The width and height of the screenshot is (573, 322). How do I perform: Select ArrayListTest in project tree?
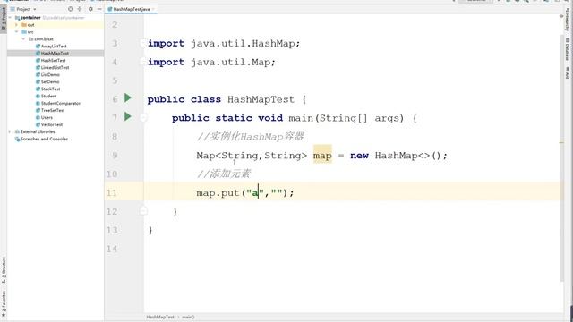click(54, 47)
